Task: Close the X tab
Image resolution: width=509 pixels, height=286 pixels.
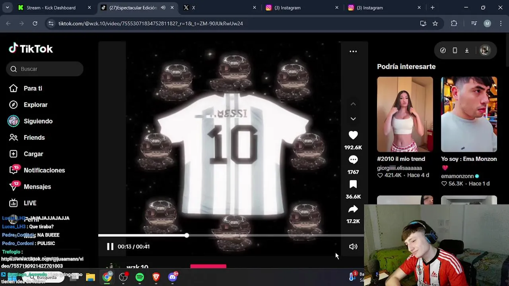Action: point(254,8)
